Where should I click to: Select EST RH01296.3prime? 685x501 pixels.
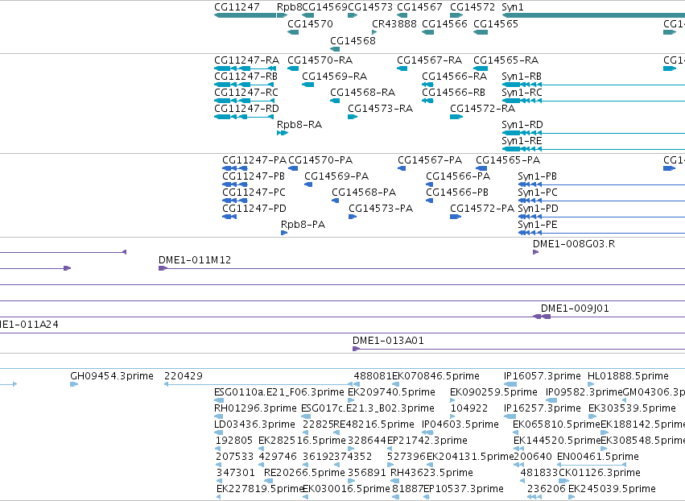[255, 408]
